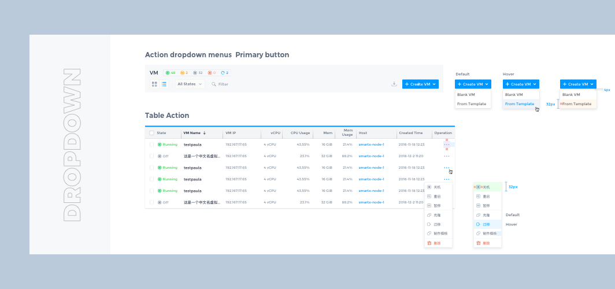The height and width of the screenshot is (289, 615).
Task: Click red trash icon in annotated spec menu
Action: pyautogui.click(x=478, y=243)
